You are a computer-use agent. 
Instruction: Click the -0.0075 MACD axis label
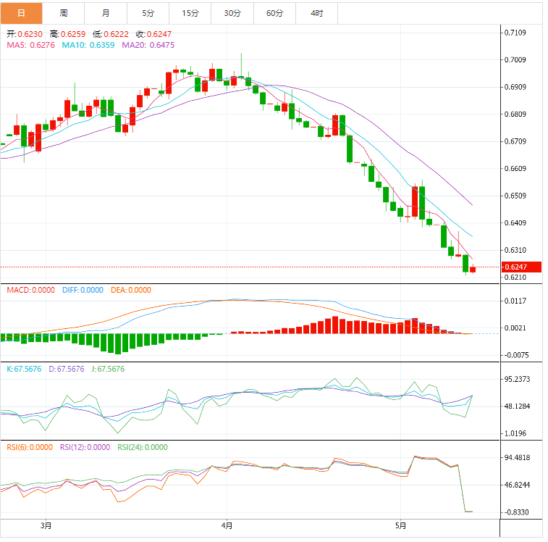pyautogui.click(x=516, y=356)
